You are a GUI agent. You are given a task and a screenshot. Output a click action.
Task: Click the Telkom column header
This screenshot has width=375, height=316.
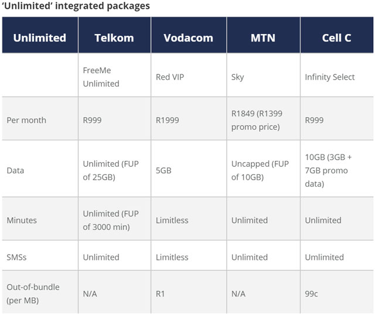(x=114, y=38)
